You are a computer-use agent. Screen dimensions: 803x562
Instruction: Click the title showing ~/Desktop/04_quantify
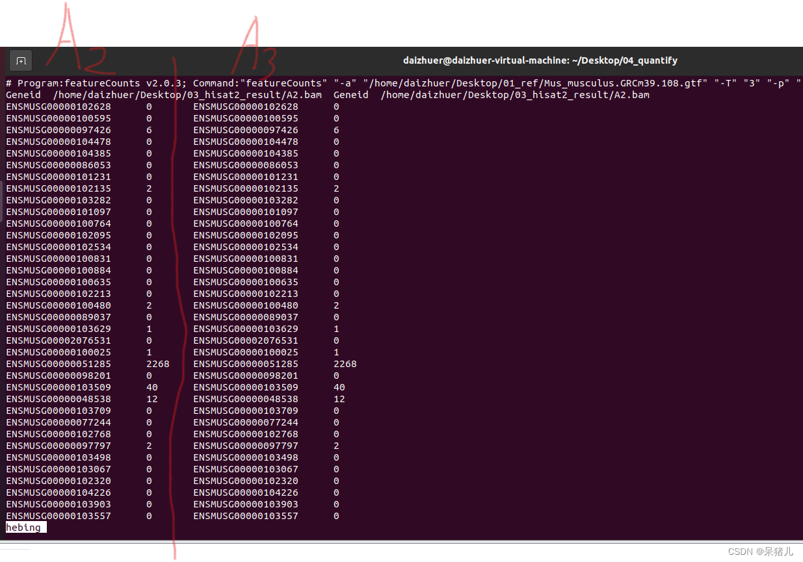point(540,60)
